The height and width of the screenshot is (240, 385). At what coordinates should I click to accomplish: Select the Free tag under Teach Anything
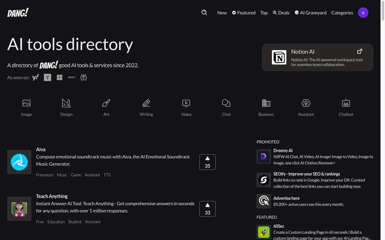pyautogui.click(x=40, y=222)
